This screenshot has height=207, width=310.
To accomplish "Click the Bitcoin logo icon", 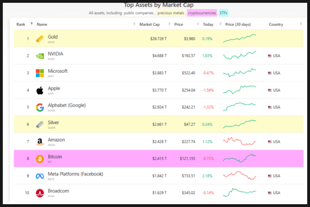I will click(x=40, y=159).
